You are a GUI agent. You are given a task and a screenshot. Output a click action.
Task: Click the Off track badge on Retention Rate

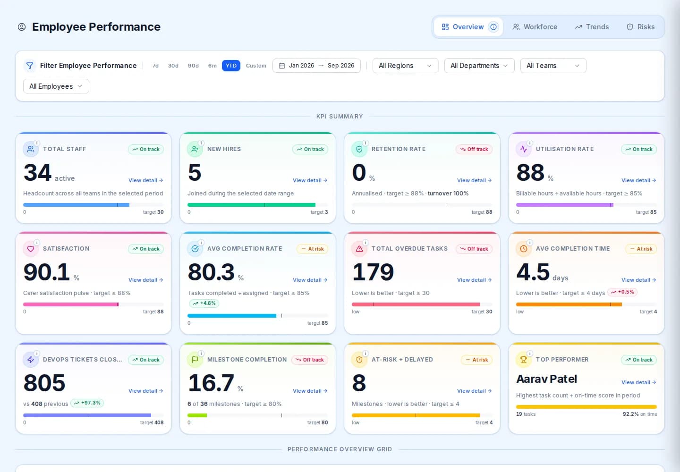[474, 149]
